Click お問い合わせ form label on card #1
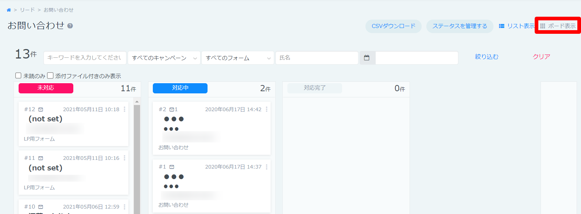 tap(174, 205)
